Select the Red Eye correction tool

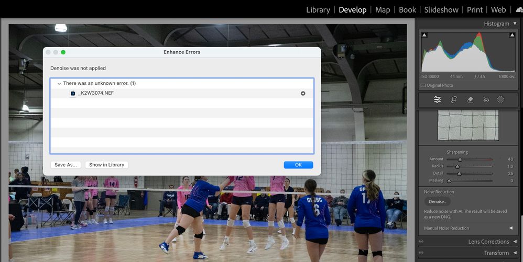click(x=486, y=99)
